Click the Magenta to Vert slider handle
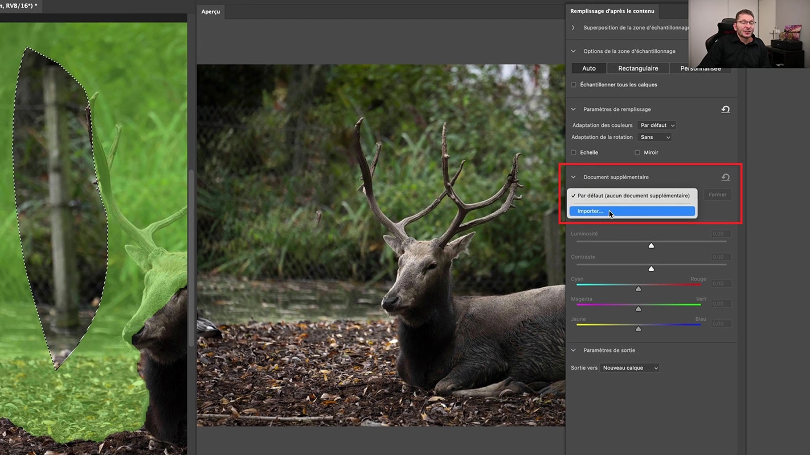810x455 pixels. tap(639, 309)
